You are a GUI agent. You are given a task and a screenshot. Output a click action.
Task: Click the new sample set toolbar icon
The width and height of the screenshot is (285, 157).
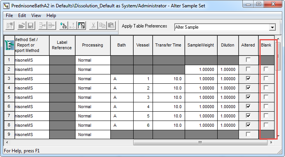[10, 26]
